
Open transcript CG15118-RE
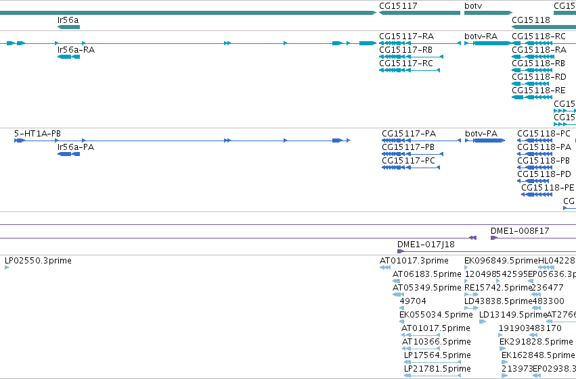click(x=539, y=90)
